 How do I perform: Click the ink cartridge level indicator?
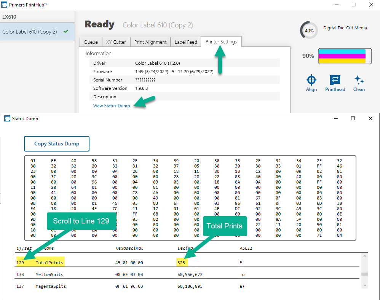tap(345, 56)
